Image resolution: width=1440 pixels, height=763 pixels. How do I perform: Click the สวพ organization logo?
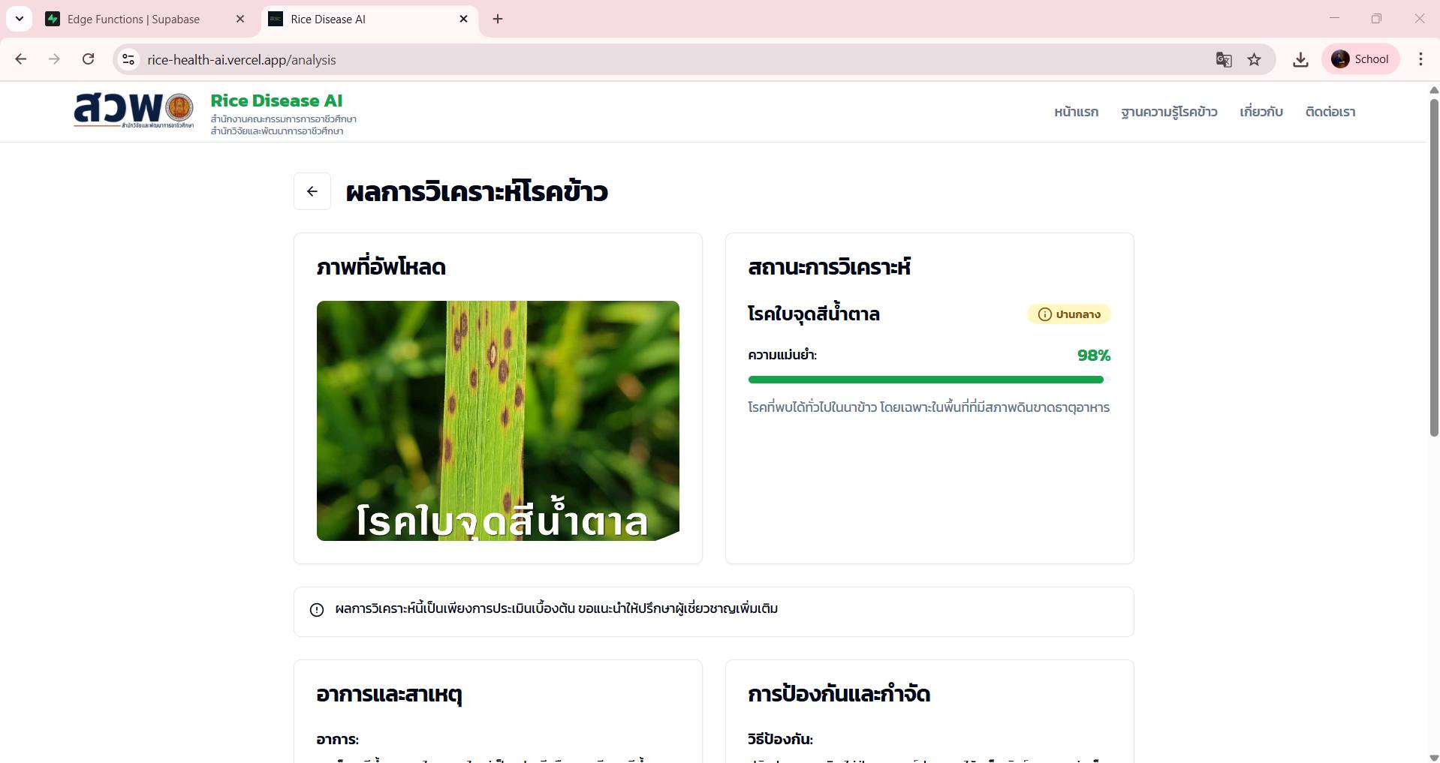pos(134,110)
